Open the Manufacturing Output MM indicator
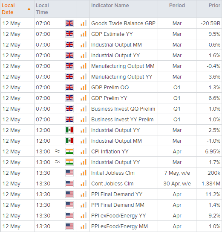 click(x=123, y=66)
